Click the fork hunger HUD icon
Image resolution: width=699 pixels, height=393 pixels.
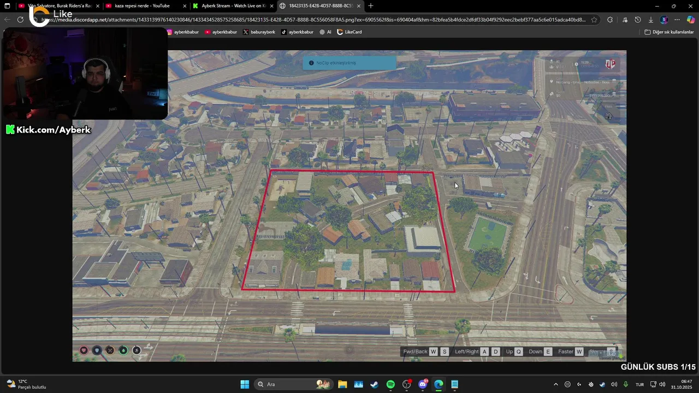tap(110, 350)
